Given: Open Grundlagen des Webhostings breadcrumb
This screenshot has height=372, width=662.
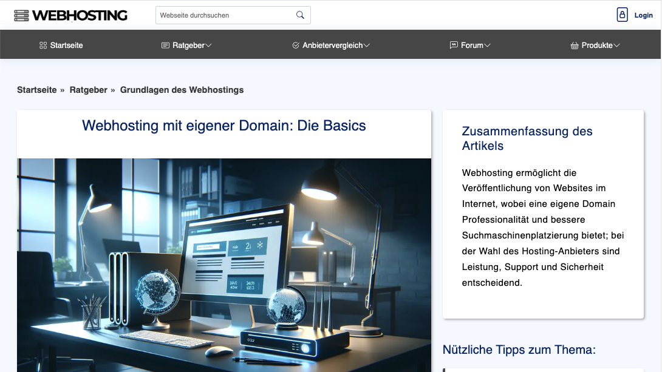Looking at the screenshot, I should tap(182, 90).
